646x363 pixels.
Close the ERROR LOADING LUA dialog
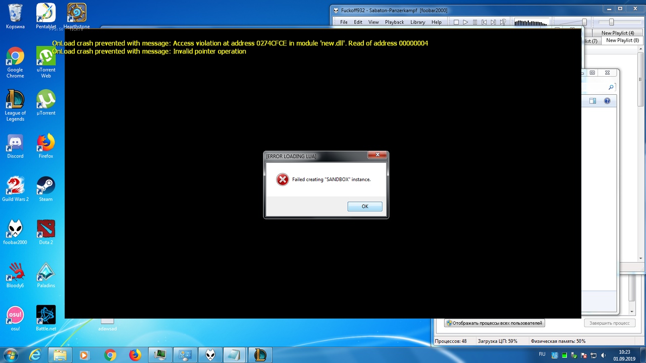point(378,155)
